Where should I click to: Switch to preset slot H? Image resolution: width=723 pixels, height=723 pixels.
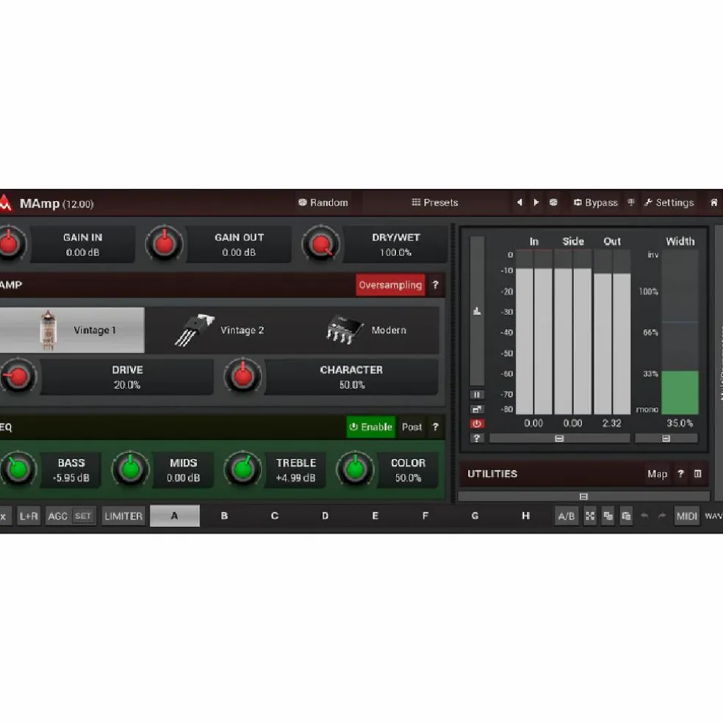[x=525, y=516]
